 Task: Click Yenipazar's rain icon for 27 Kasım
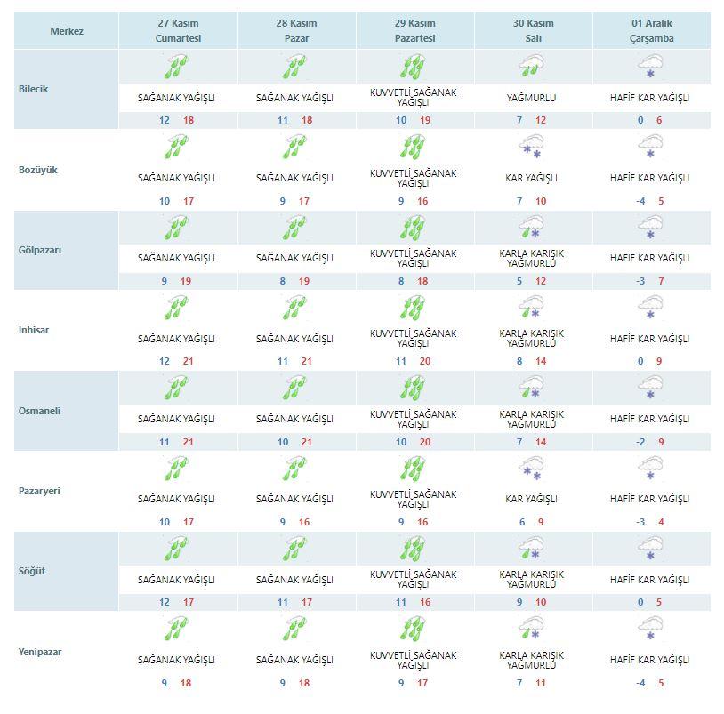point(176,629)
